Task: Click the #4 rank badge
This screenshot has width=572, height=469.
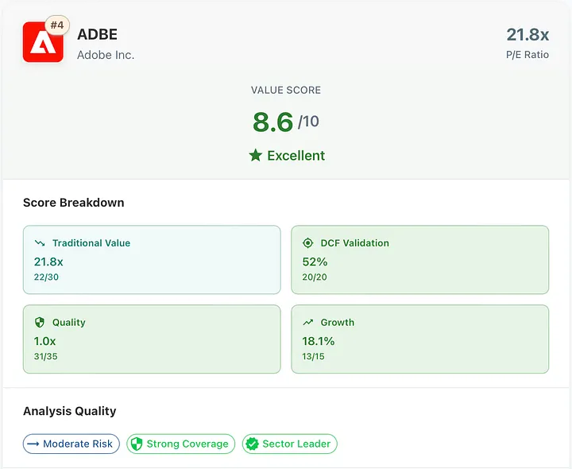Action: coord(57,25)
